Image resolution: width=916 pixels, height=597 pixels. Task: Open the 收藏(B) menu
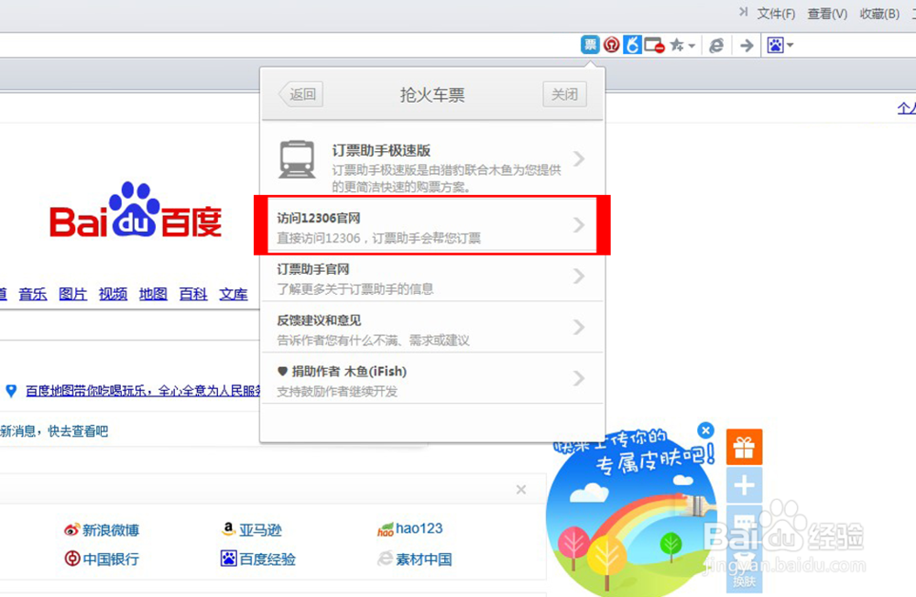tap(879, 14)
